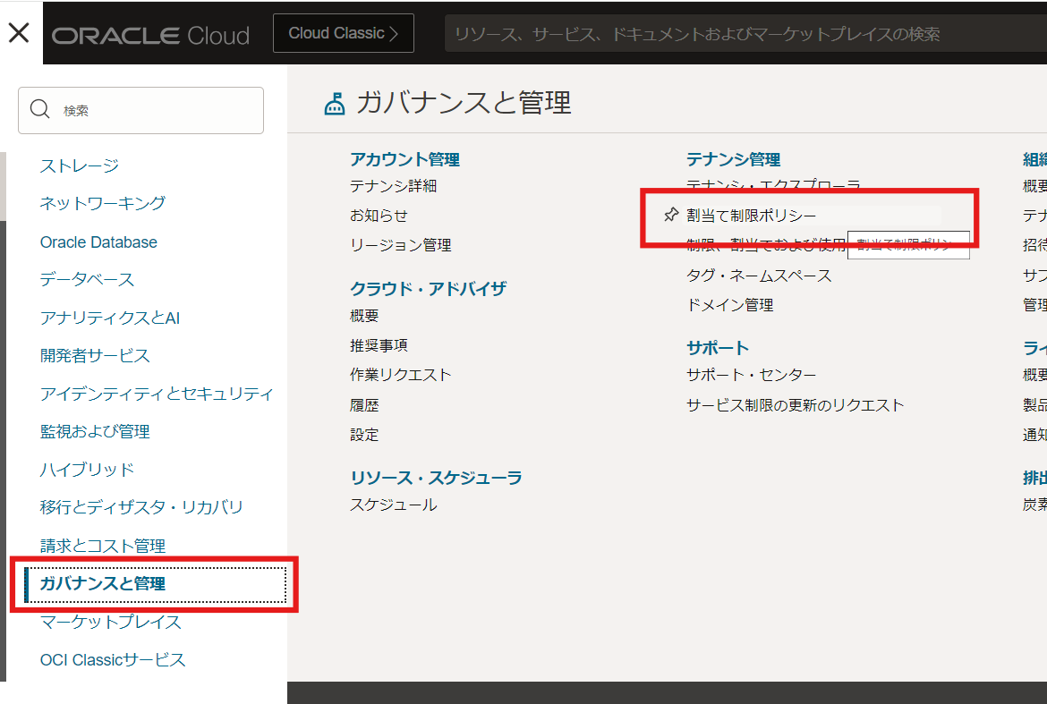Open the Cloud Classic switcher button
Viewport: 1047px width, 704px height.
(343, 34)
